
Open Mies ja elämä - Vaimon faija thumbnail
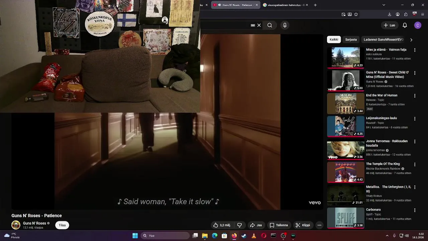(x=345, y=58)
